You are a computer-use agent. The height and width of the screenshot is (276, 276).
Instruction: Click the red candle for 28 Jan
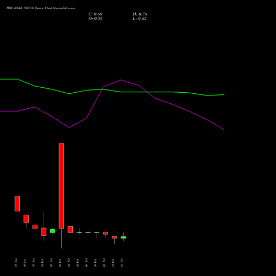tap(17, 204)
